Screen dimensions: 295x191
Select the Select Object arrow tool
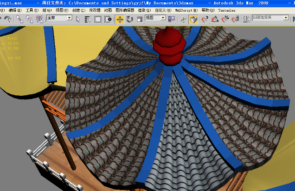78,19
